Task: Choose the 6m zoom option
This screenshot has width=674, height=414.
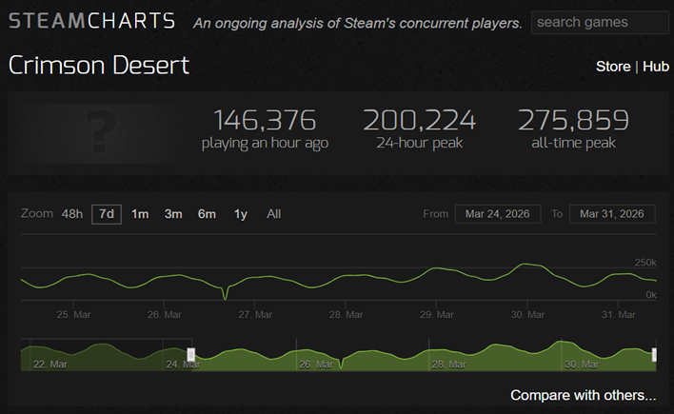Action: point(207,214)
